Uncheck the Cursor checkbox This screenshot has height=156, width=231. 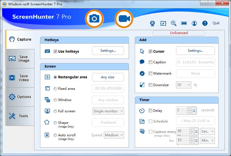pos(150,51)
